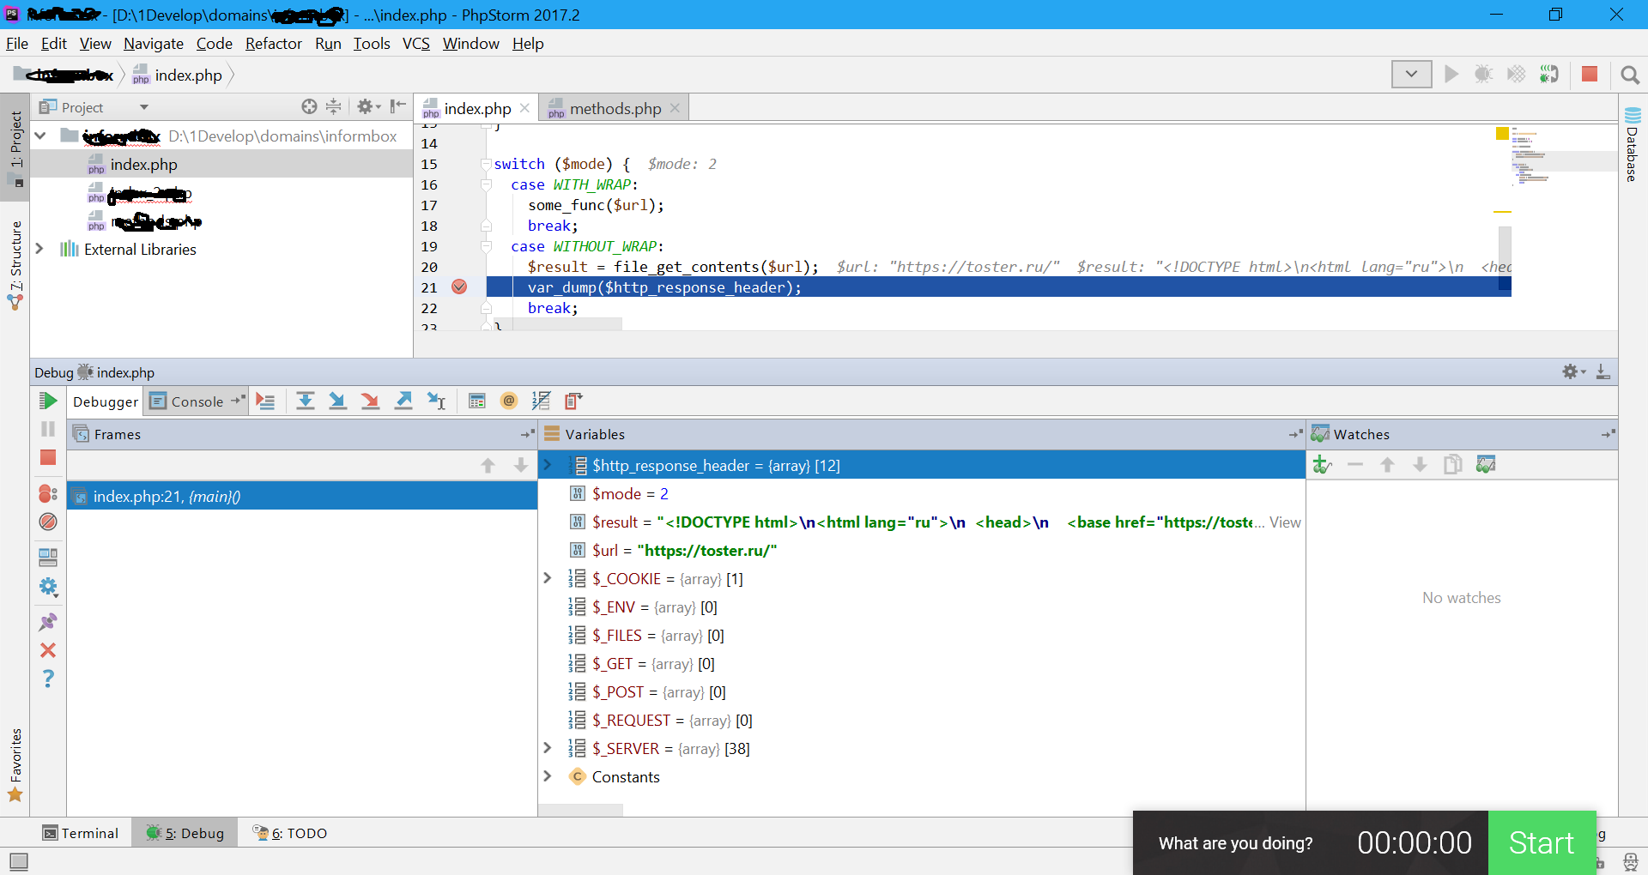Open debugger settings gear in sidebar
The height and width of the screenshot is (875, 1648).
point(48,587)
